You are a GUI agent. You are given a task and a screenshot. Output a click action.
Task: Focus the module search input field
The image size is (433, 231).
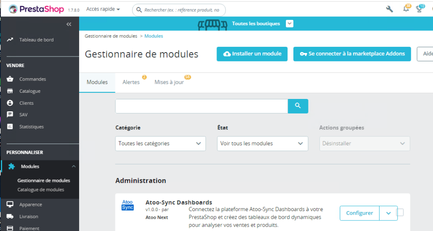[x=201, y=106]
